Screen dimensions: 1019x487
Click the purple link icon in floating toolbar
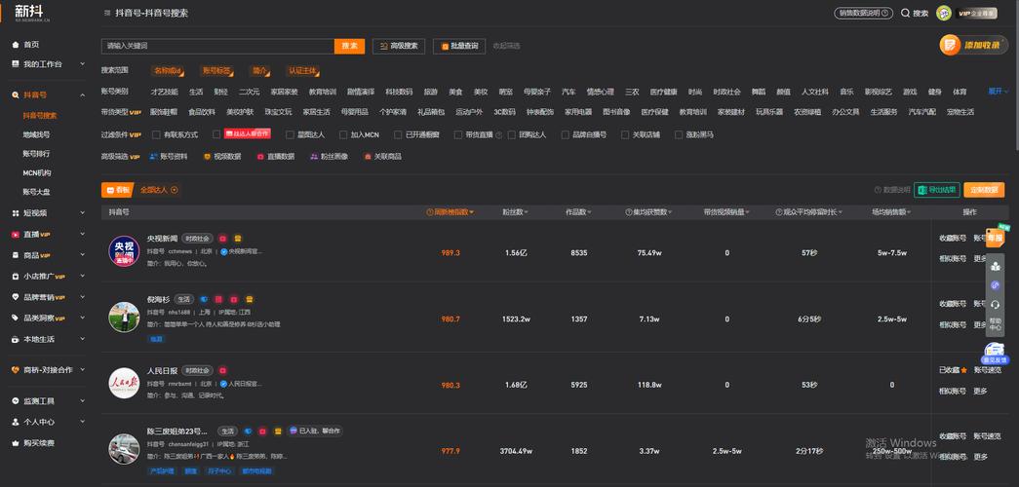(x=995, y=285)
